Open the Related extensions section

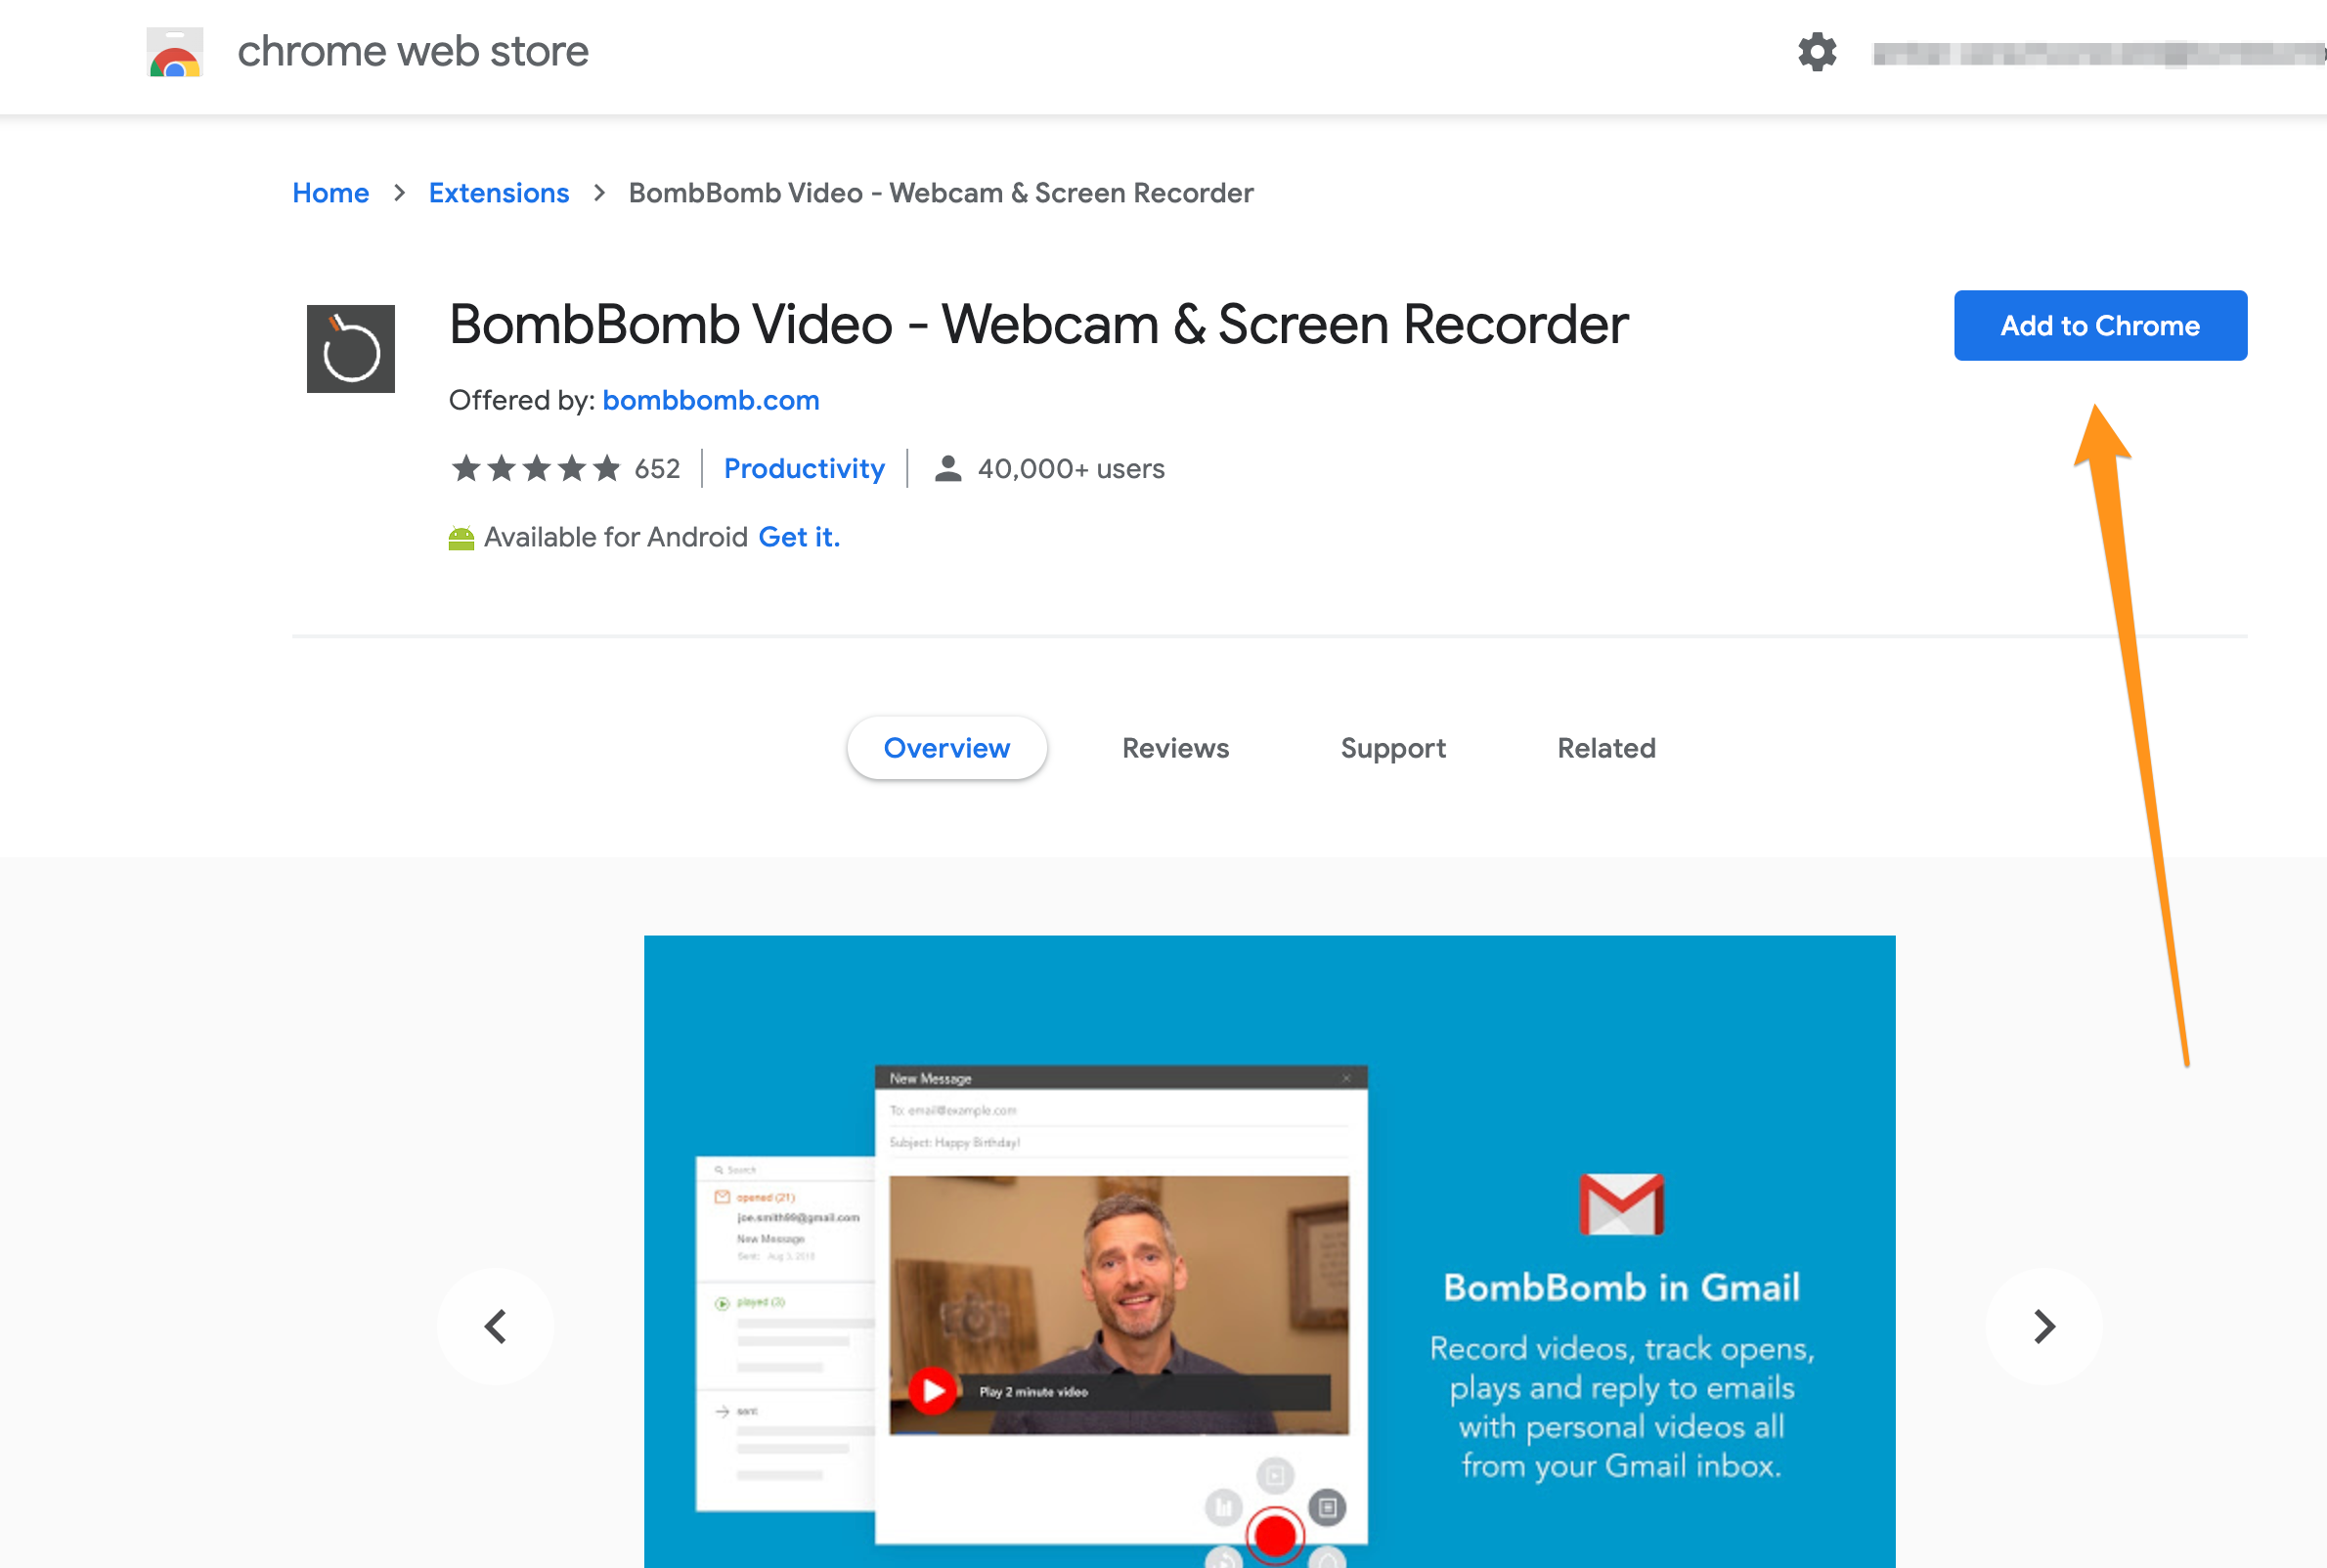[1608, 747]
